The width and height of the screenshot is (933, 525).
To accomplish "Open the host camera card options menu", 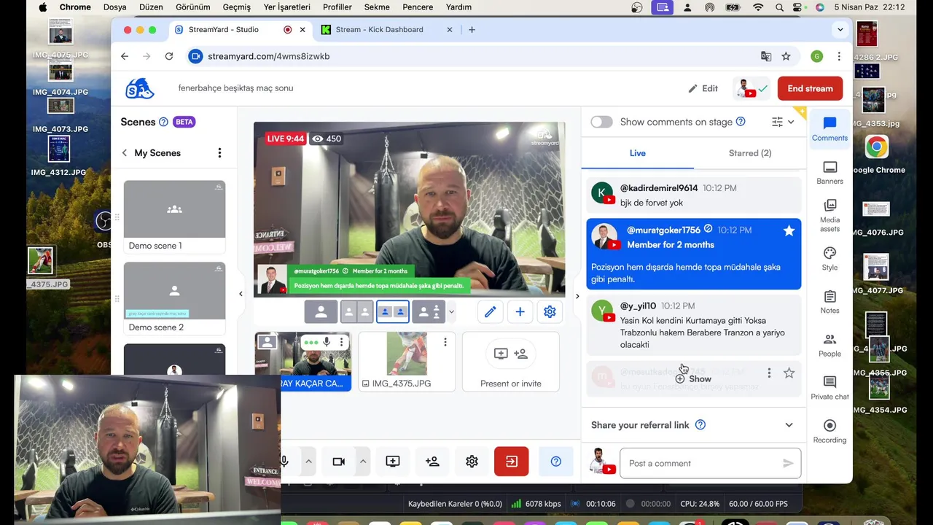I will [x=341, y=342].
